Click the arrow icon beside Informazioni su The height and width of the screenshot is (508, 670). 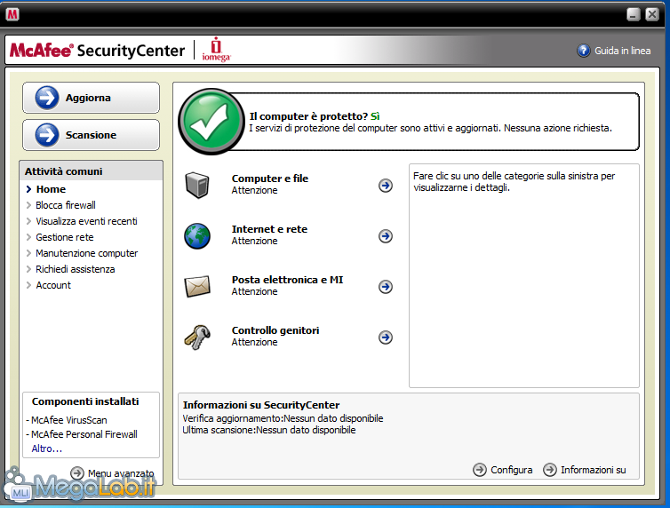tap(550, 470)
